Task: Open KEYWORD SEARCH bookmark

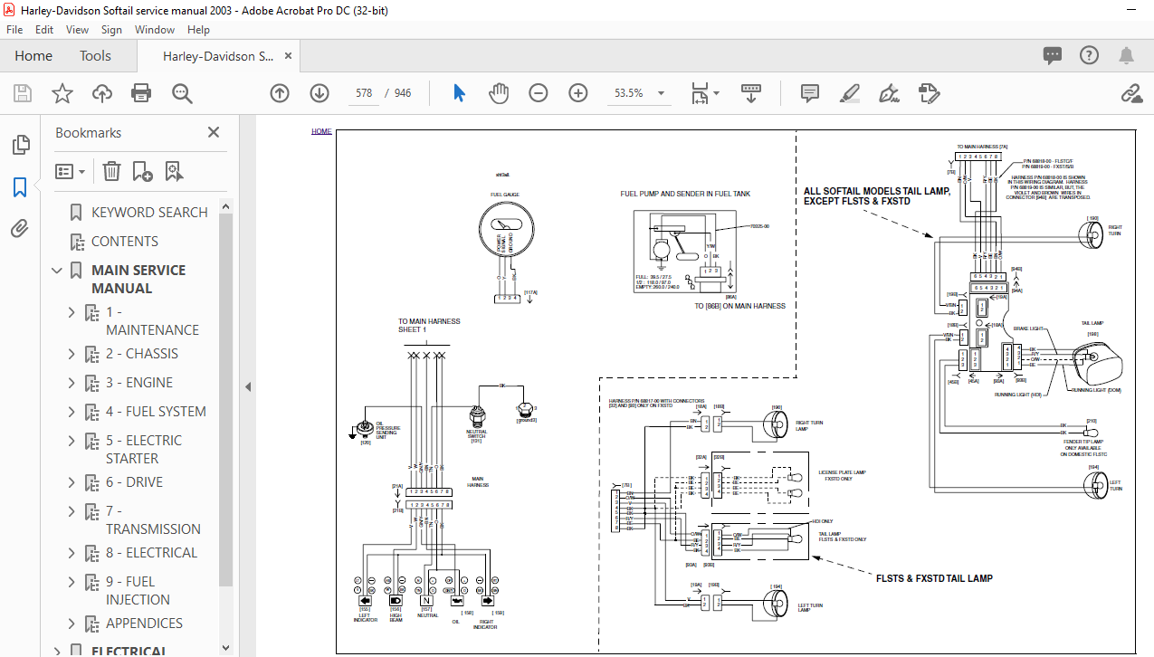Action: click(x=149, y=213)
